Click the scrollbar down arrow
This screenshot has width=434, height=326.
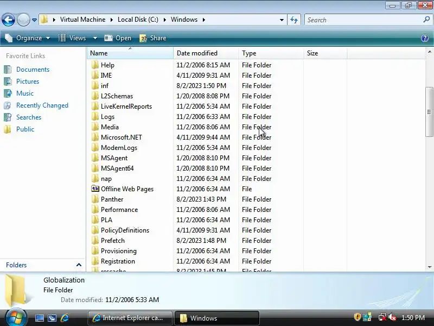click(429, 267)
